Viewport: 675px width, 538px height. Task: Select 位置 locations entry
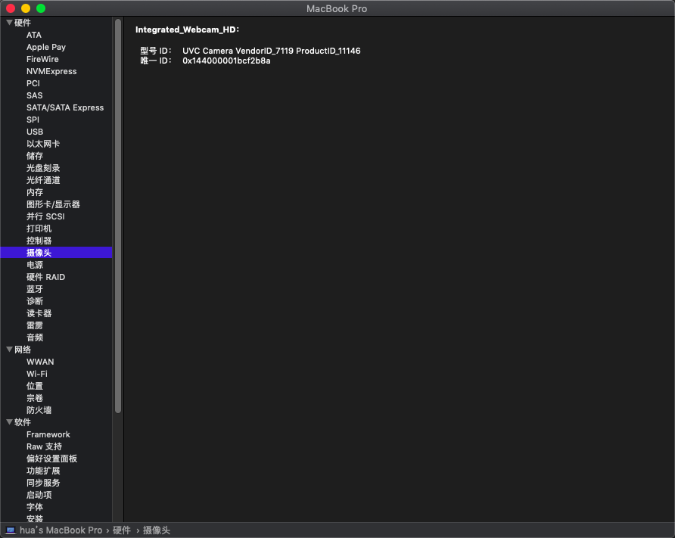click(35, 386)
